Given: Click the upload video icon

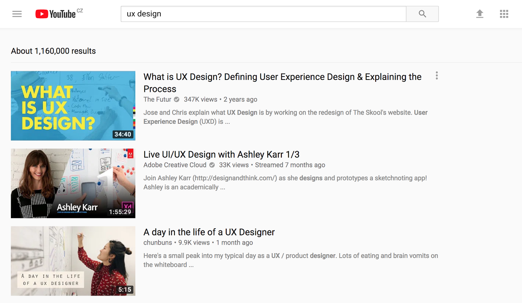Looking at the screenshot, I should (x=480, y=14).
